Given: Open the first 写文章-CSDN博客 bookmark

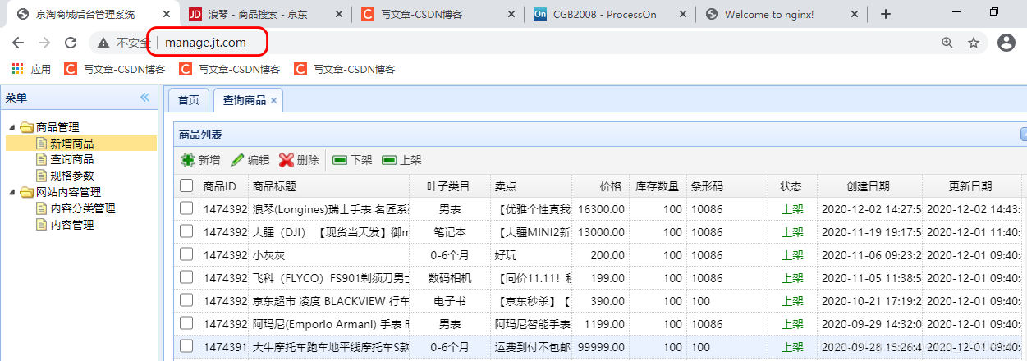Looking at the screenshot, I should pyautogui.click(x=114, y=70).
